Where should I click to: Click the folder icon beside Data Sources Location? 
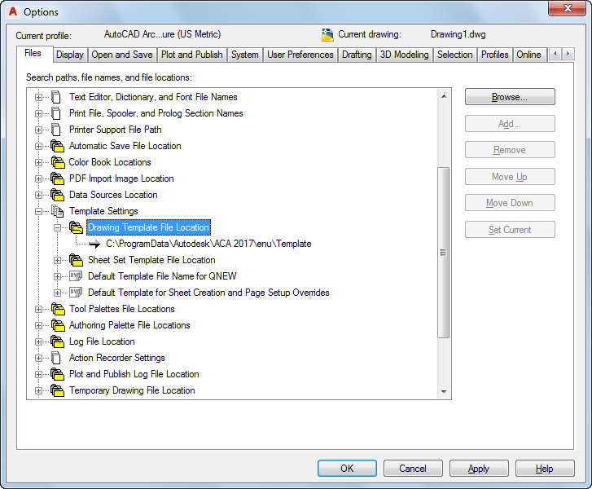57,195
